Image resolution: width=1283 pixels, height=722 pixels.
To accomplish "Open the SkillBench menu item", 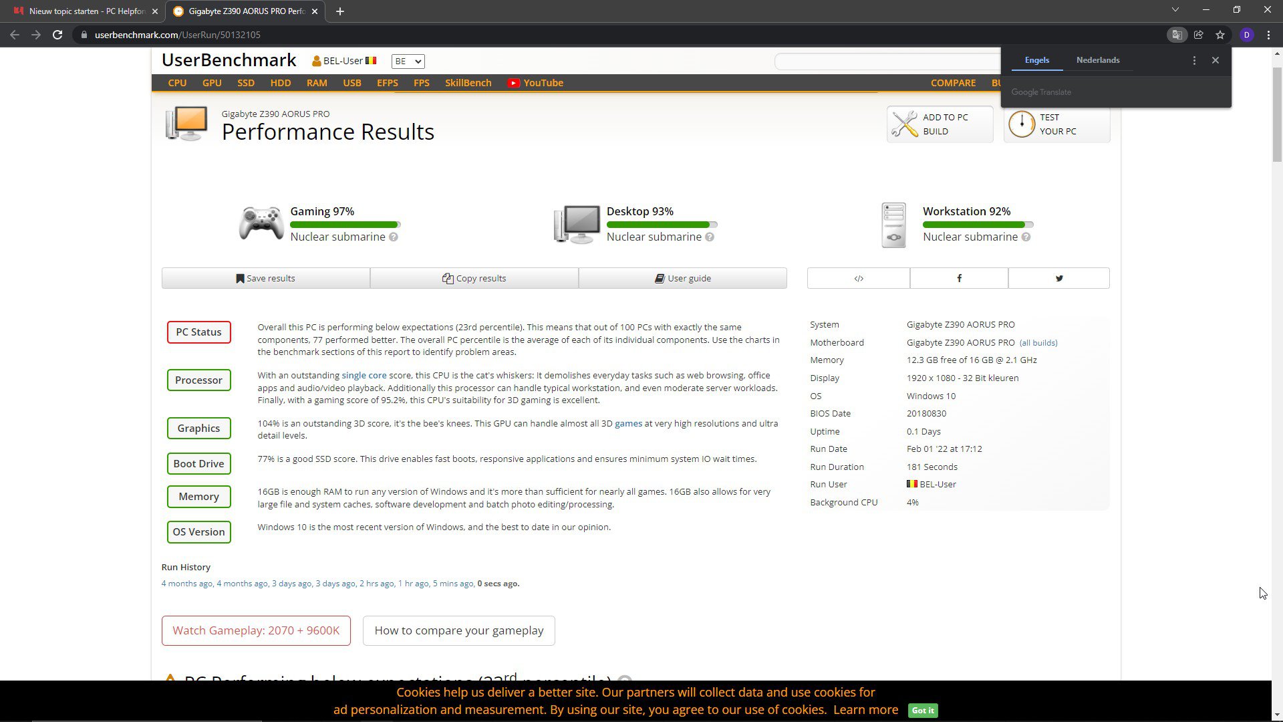I will 468,83.
